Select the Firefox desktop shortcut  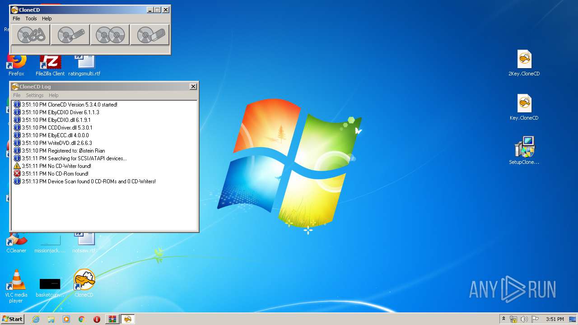16,65
